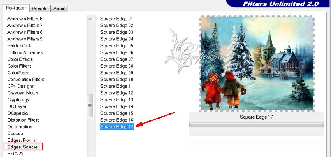Pick the Square Edge 09 effect
The image size is (331, 157).
point(117,73)
